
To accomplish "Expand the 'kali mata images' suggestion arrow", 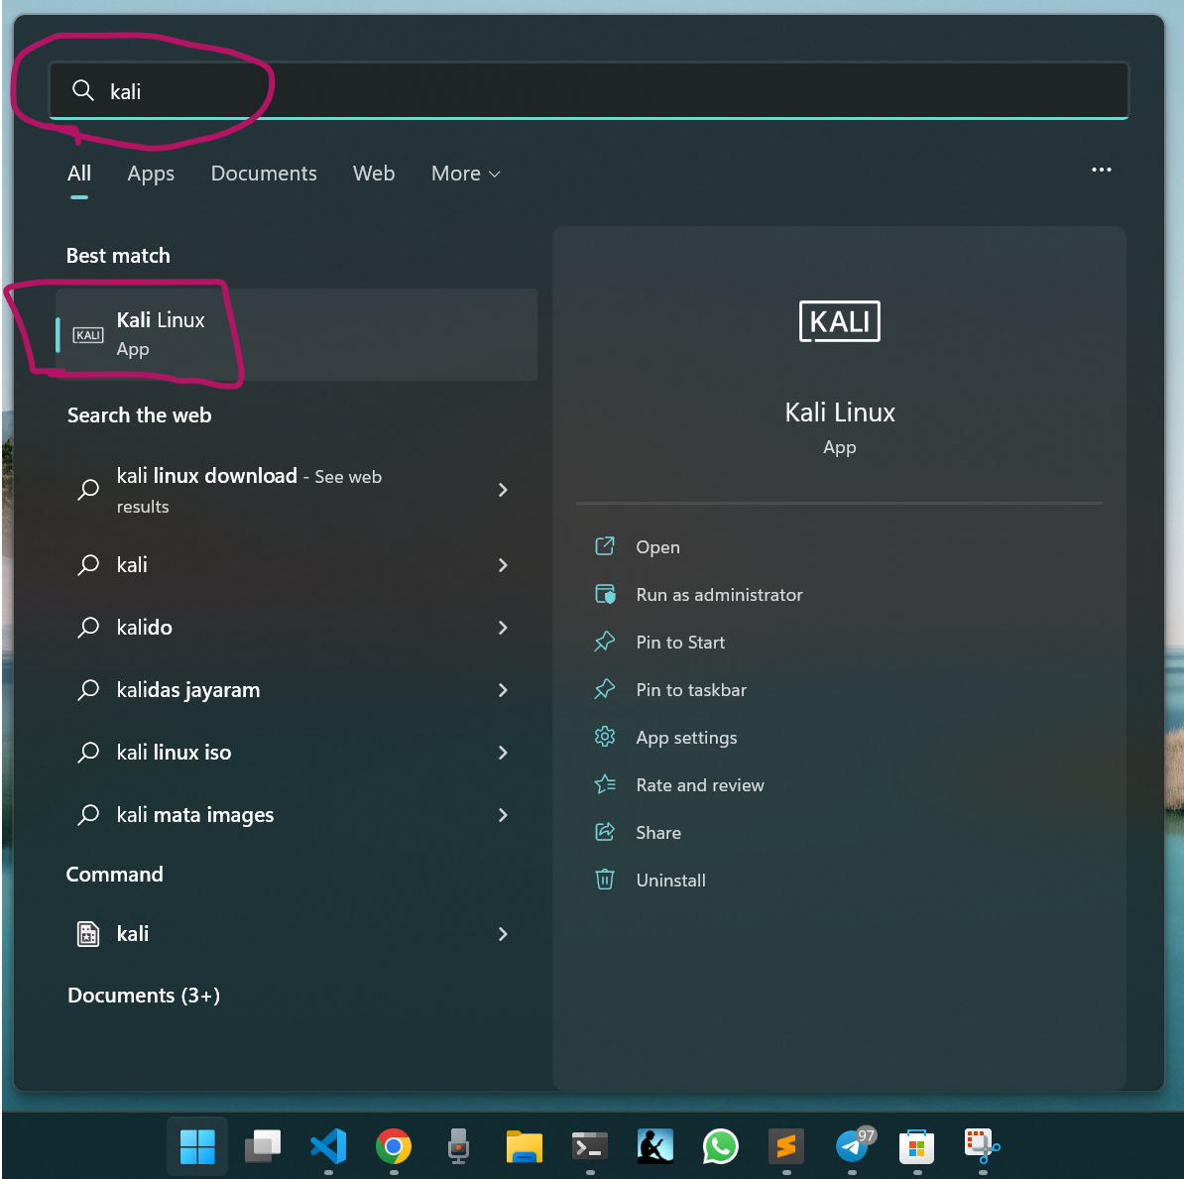I will click(x=503, y=815).
